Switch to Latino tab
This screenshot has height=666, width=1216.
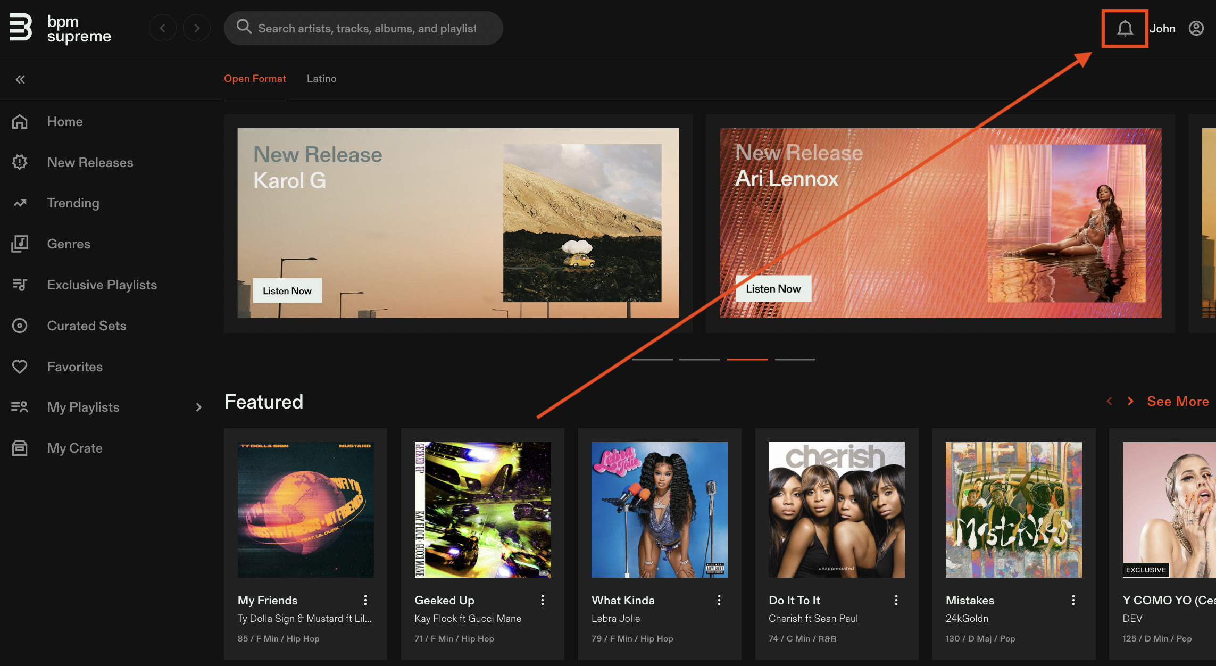click(x=321, y=78)
